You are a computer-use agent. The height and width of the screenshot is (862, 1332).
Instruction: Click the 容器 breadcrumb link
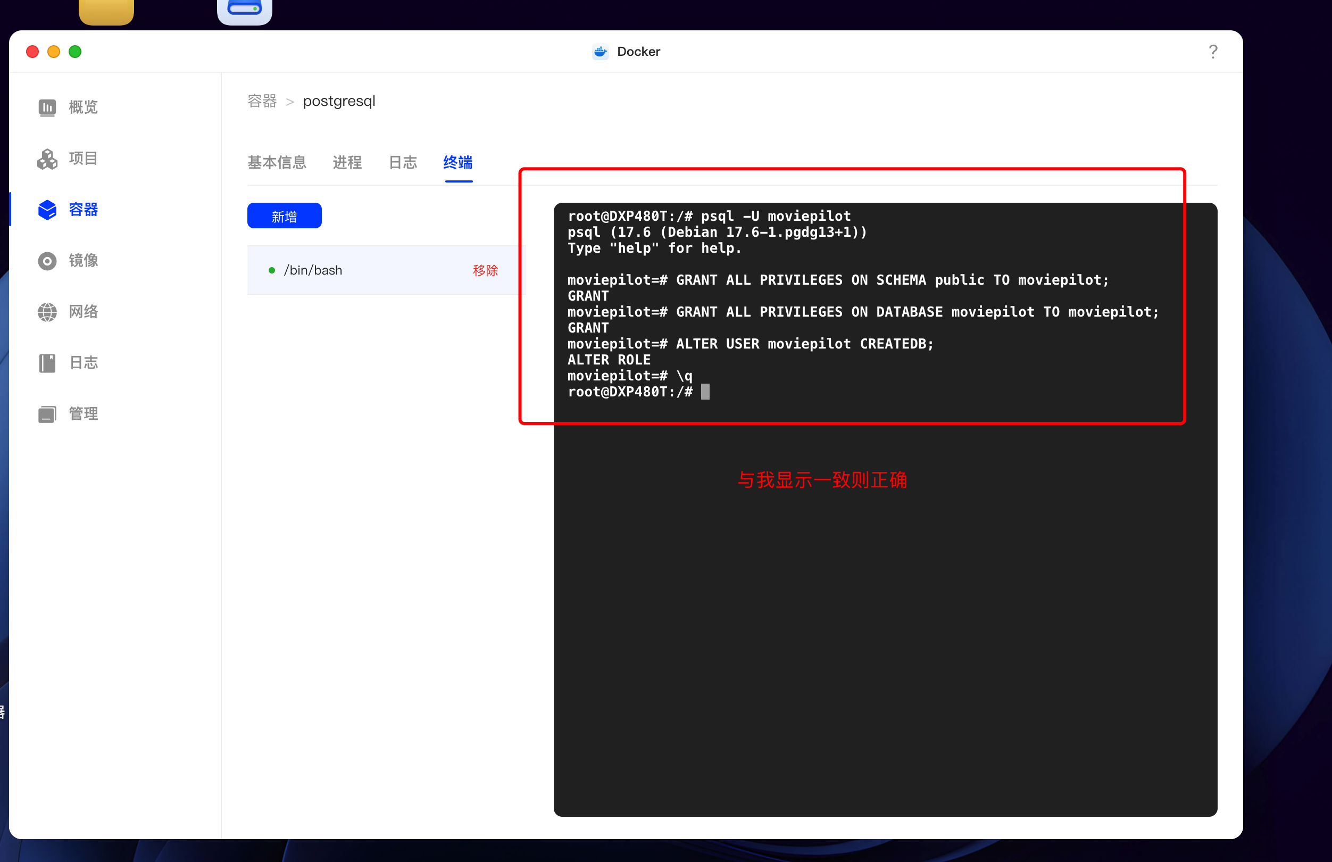pos(262,101)
